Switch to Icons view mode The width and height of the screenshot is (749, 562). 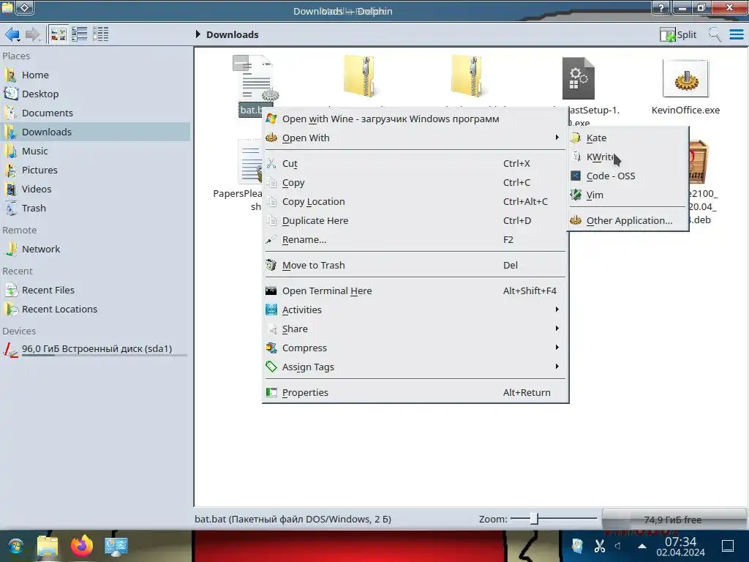pos(59,34)
